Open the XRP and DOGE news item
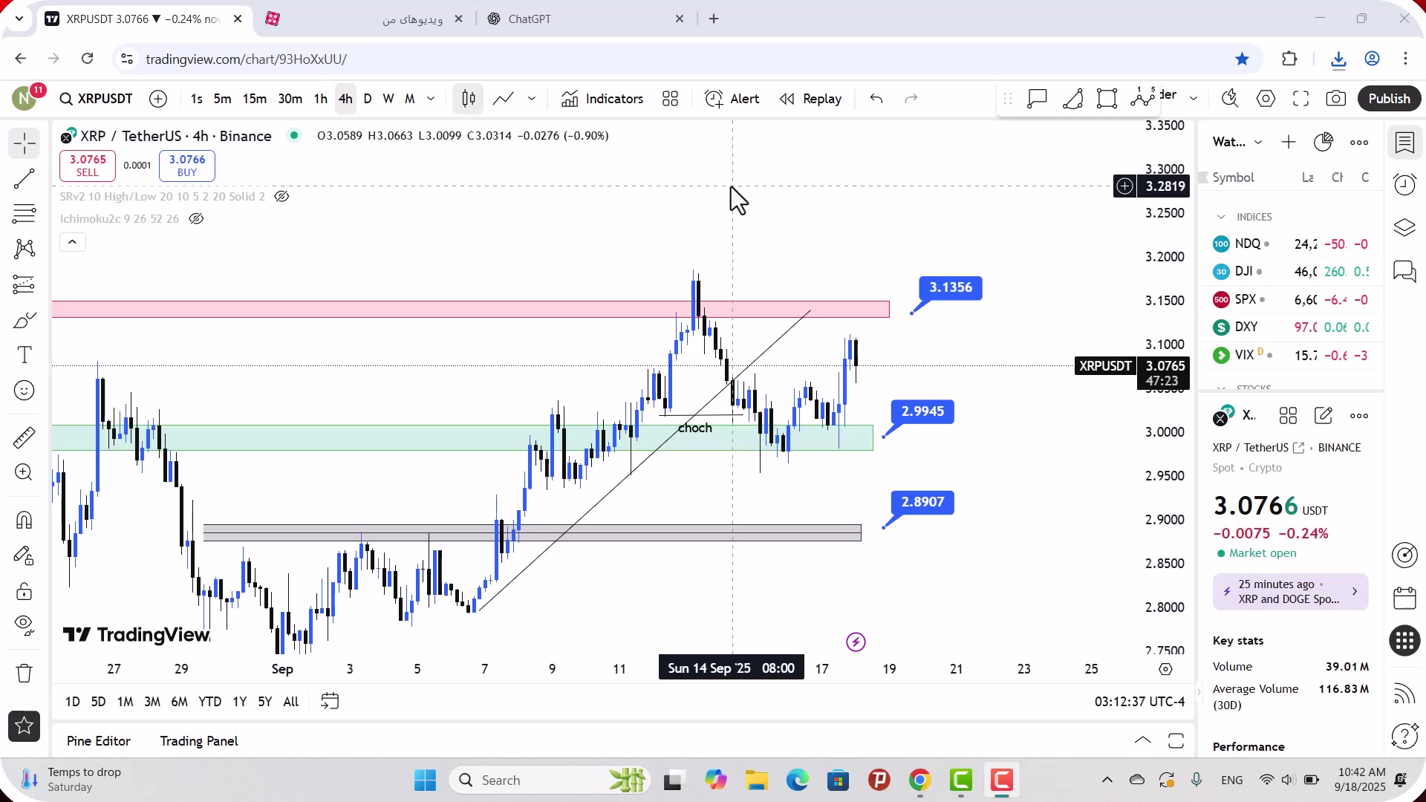The width and height of the screenshot is (1426, 802). (1291, 592)
